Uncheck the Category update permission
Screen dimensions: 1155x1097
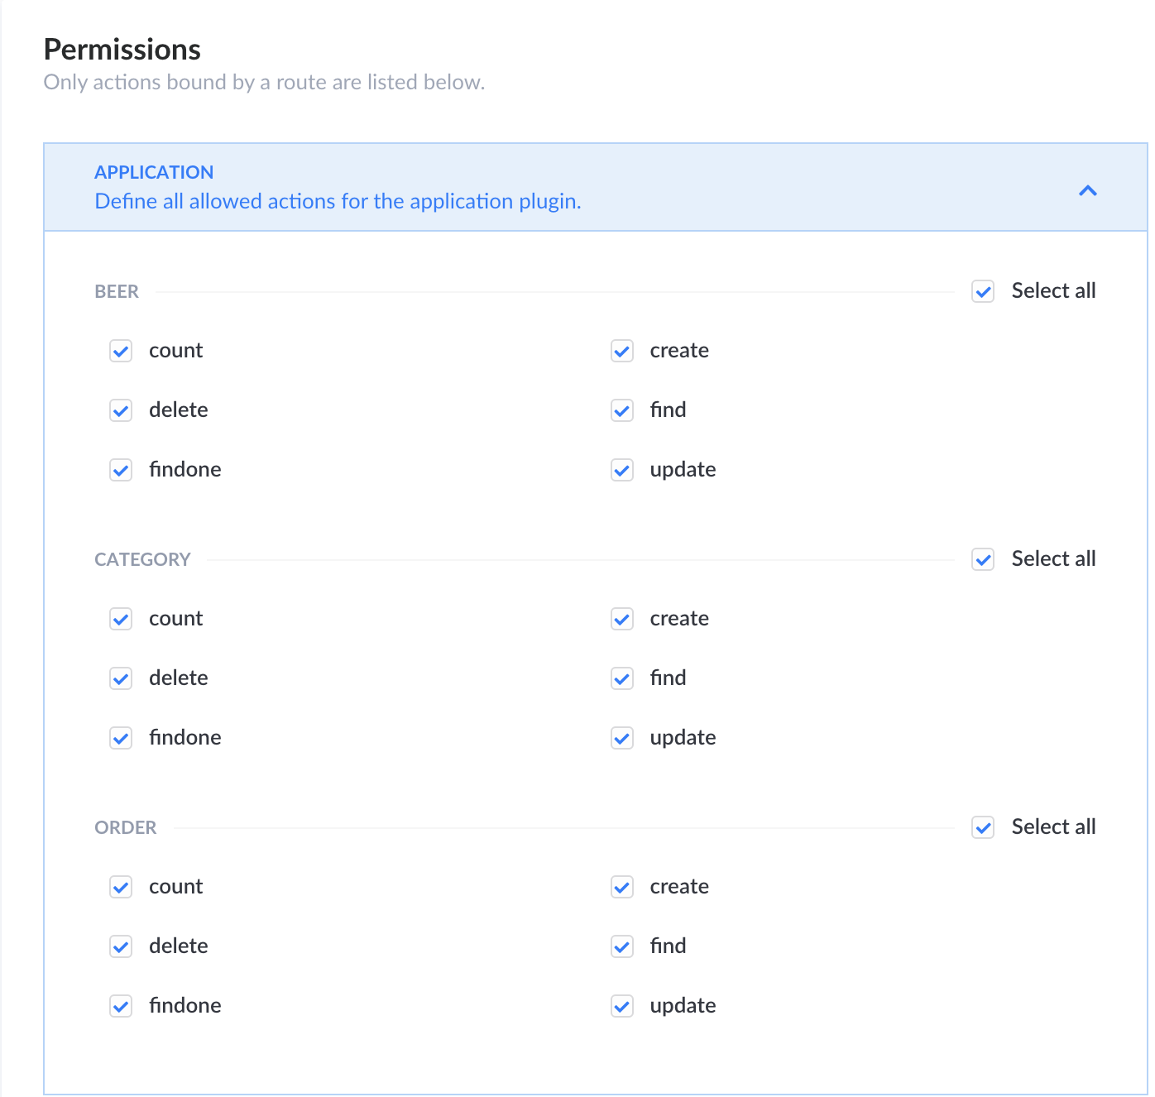tap(622, 739)
